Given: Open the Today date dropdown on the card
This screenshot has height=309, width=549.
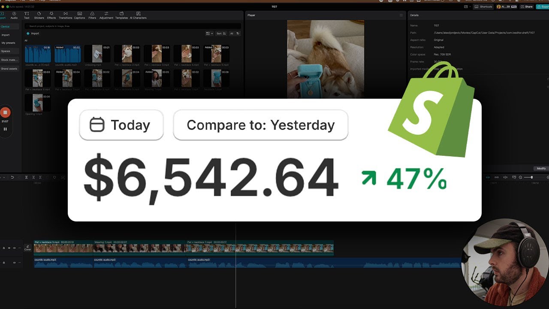Looking at the screenshot, I should pos(121,125).
